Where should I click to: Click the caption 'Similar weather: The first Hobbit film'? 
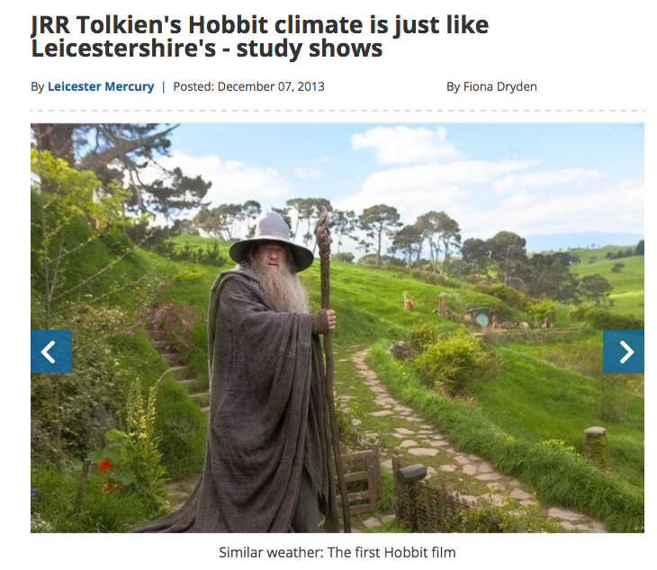(x=337, y=551)
